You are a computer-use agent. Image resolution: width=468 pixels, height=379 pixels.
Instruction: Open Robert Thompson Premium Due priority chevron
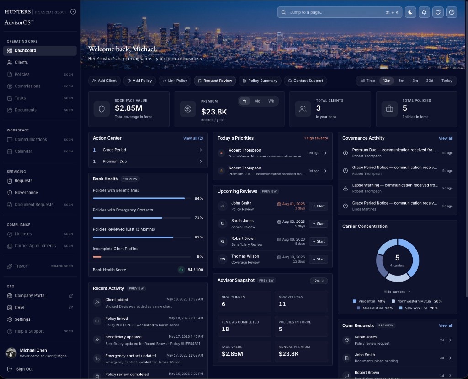coord(325,171)
